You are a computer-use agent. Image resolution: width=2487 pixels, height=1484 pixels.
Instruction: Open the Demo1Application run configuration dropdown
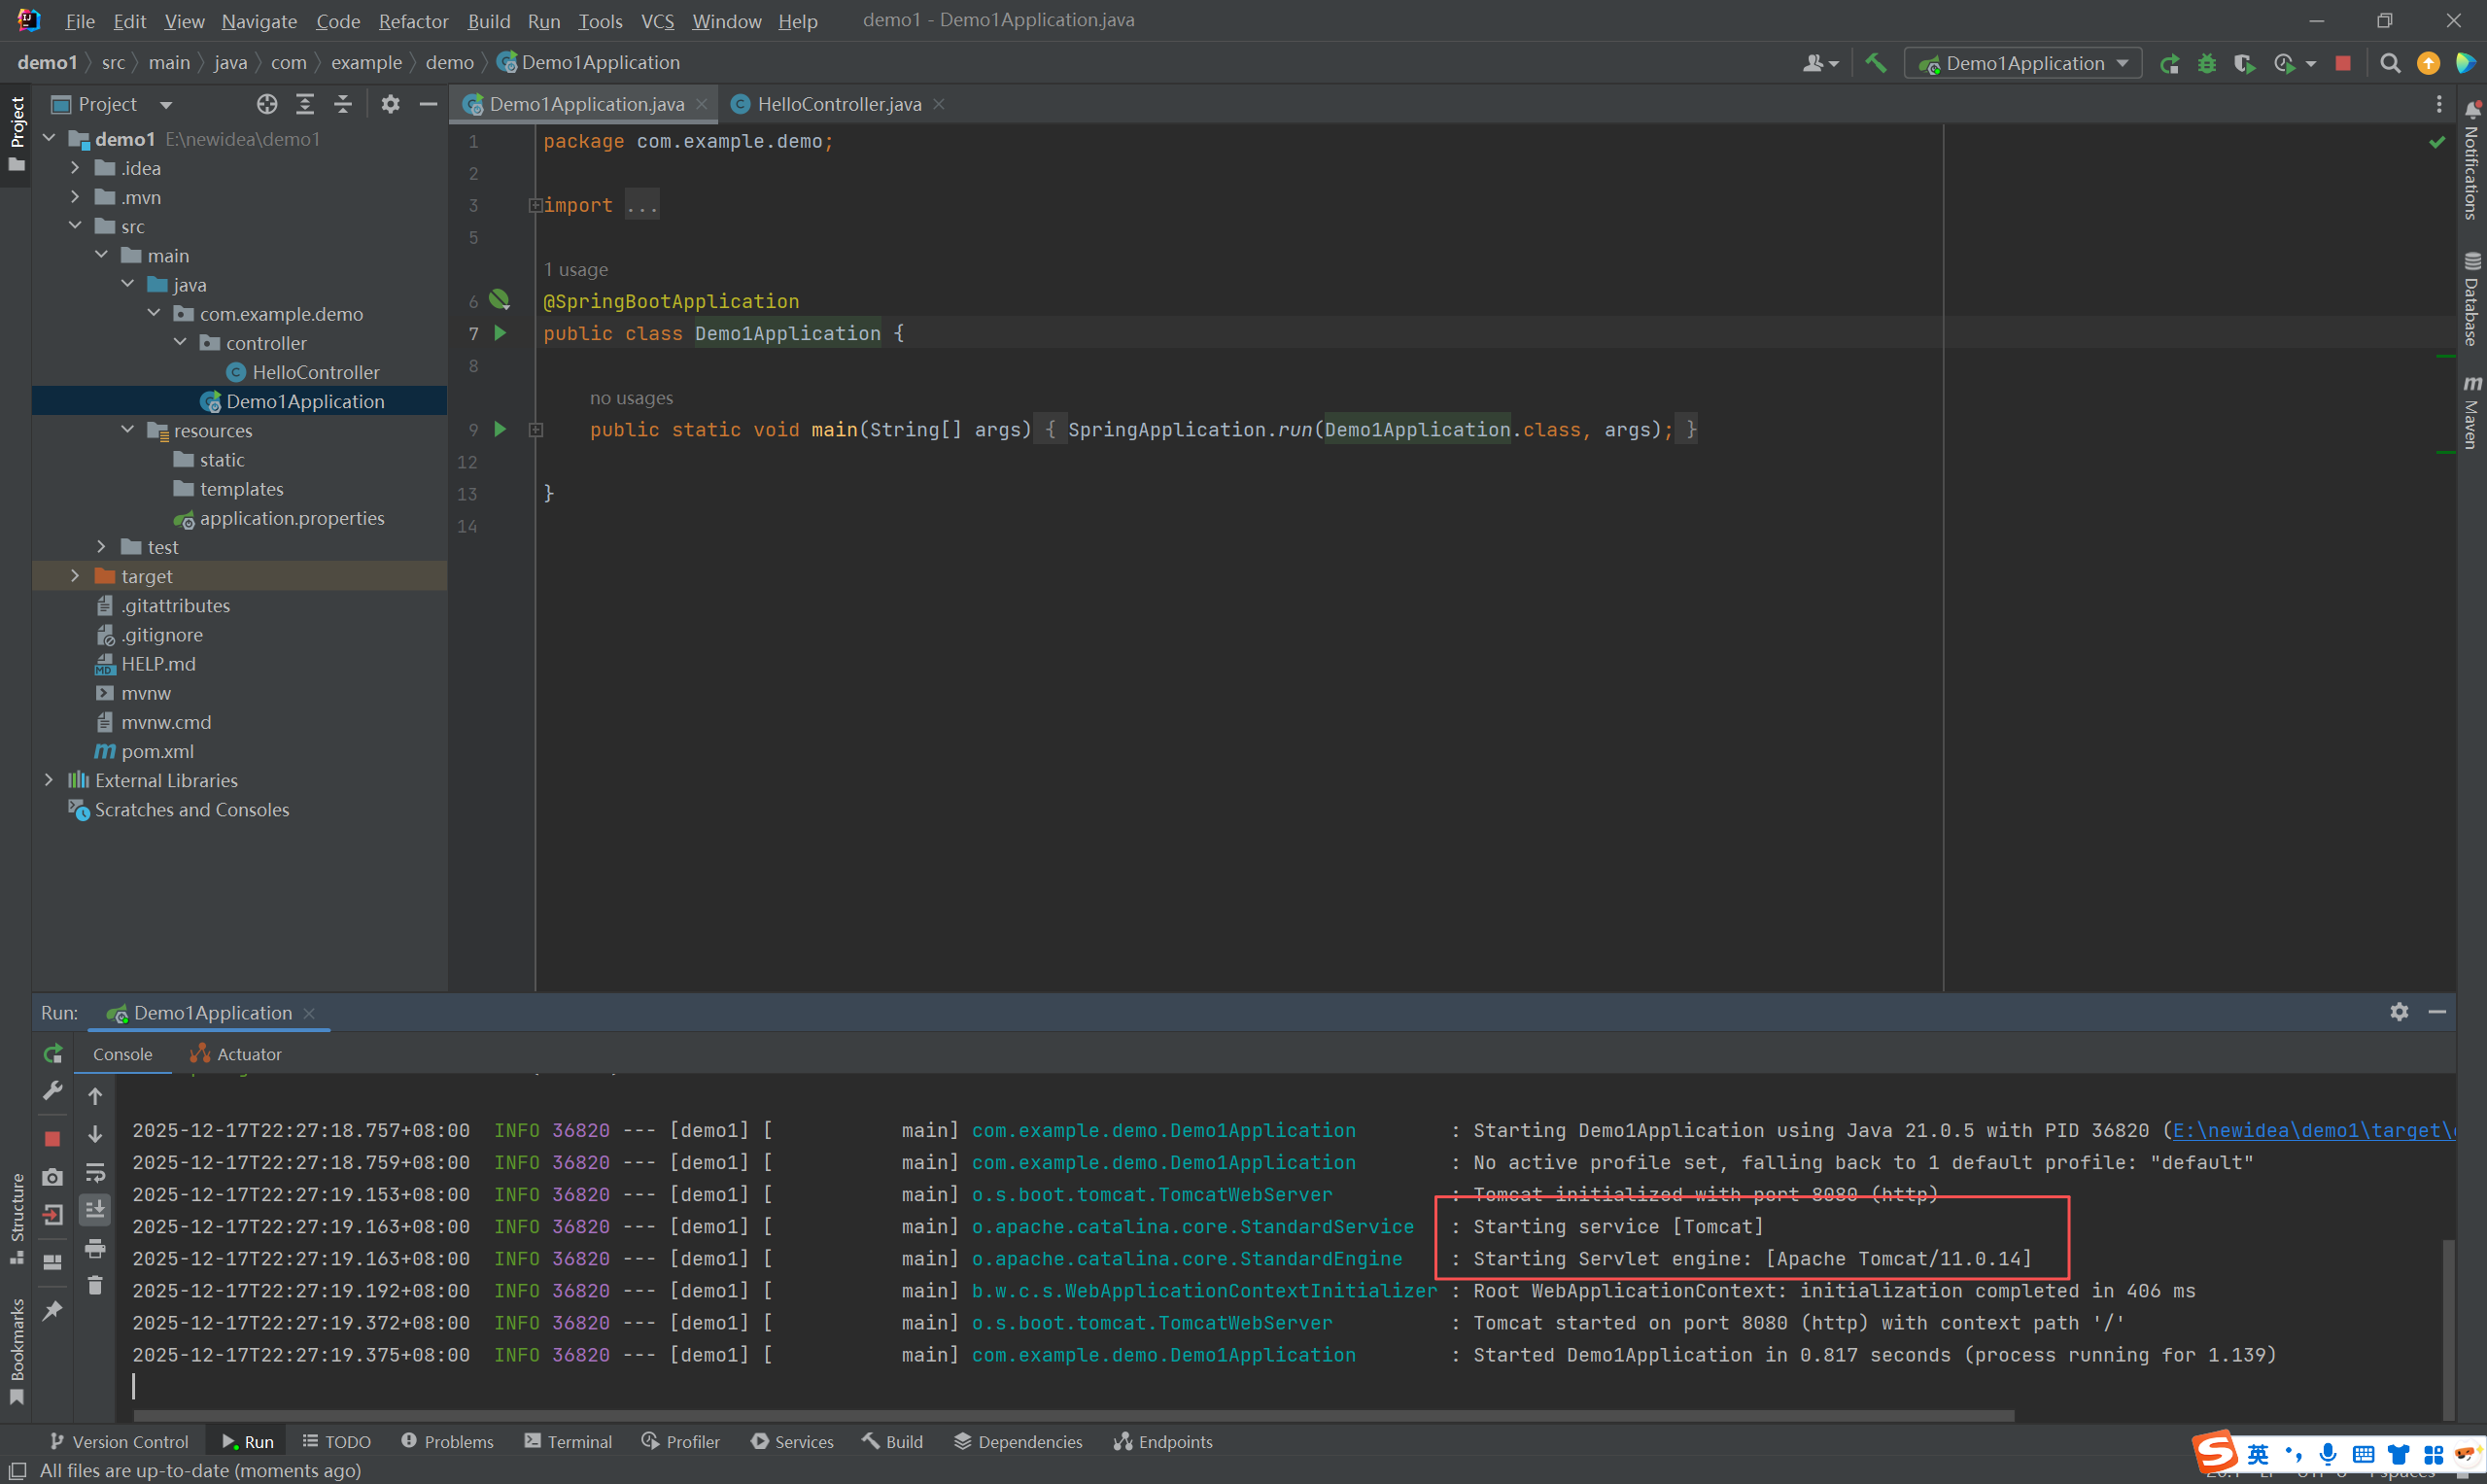point(2022,62)
